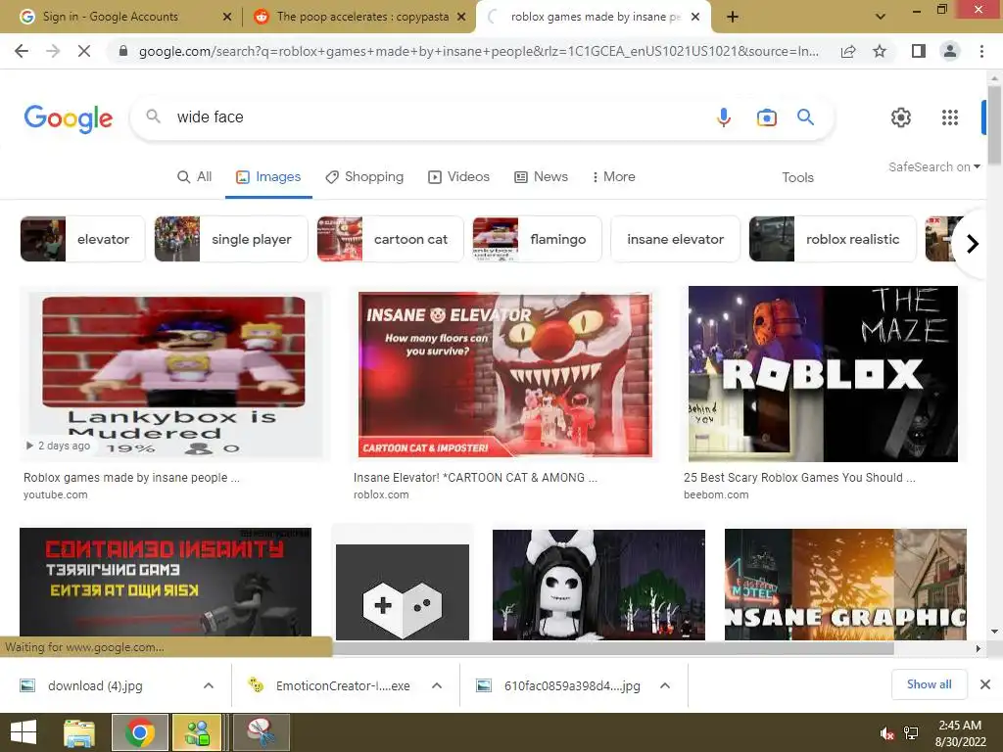Filter images by roblox realistic chip
The image size is (1003, 752).
tap(833, 239)
